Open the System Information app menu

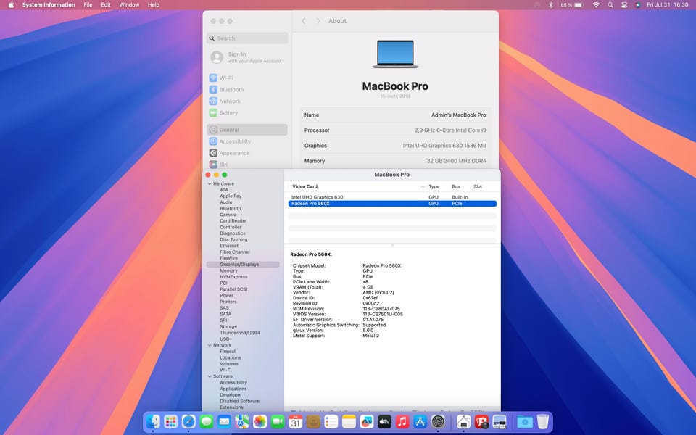tap(49, 5)
